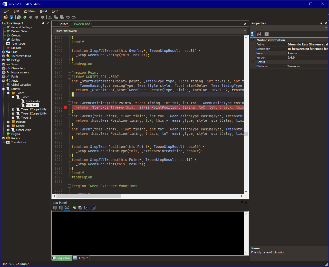Image resolution: width=329 pixels, height=267 pixels.
Task: Open the _StartPointTween function dropdown
Action: (245, 31)
